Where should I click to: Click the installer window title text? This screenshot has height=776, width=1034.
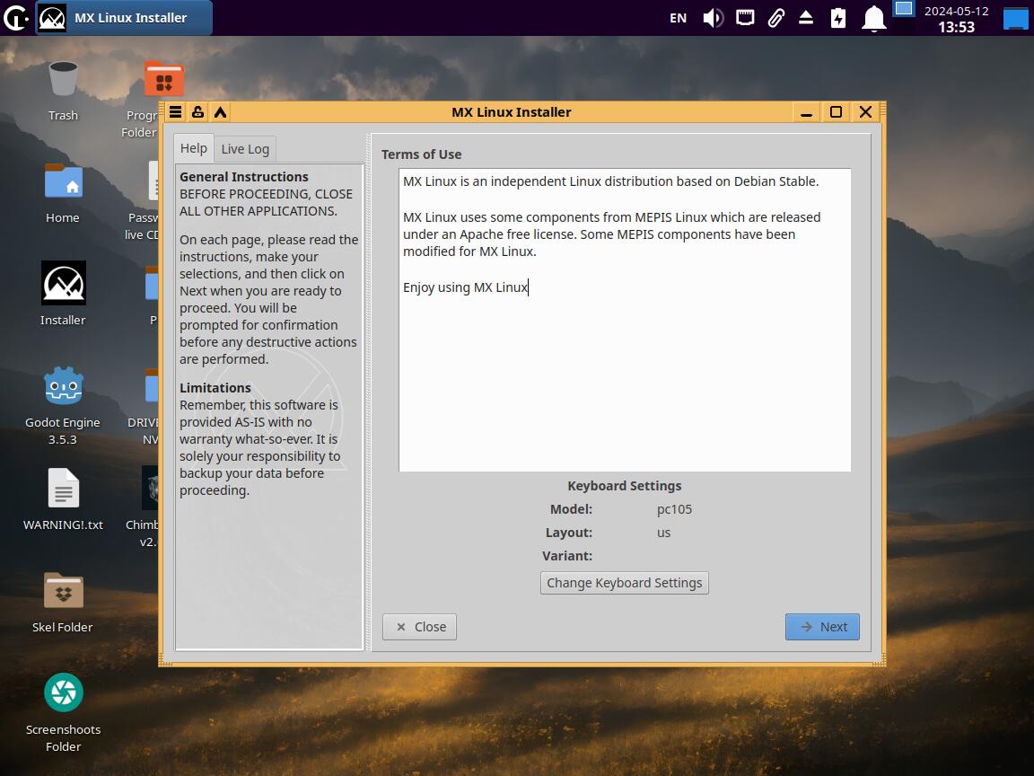(x=511, y=112)
